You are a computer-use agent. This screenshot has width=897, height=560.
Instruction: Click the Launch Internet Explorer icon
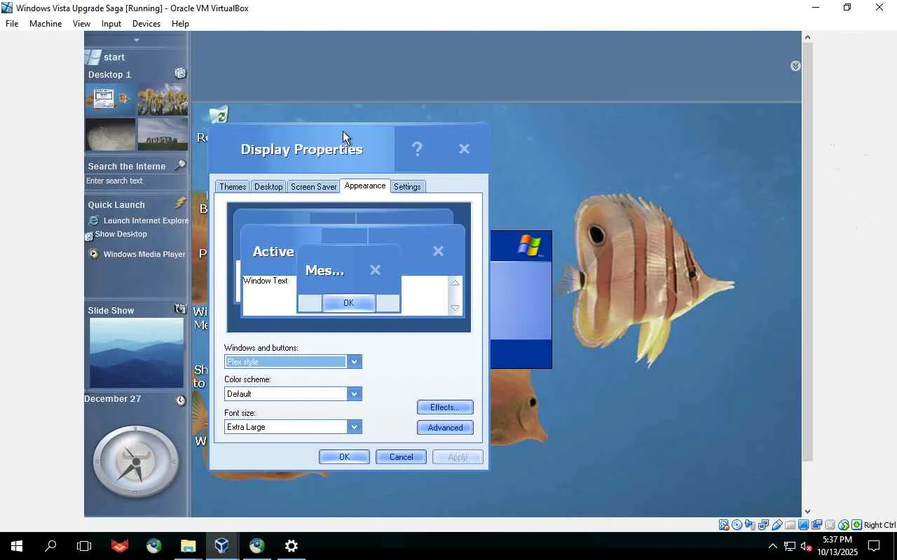point(93,220)
